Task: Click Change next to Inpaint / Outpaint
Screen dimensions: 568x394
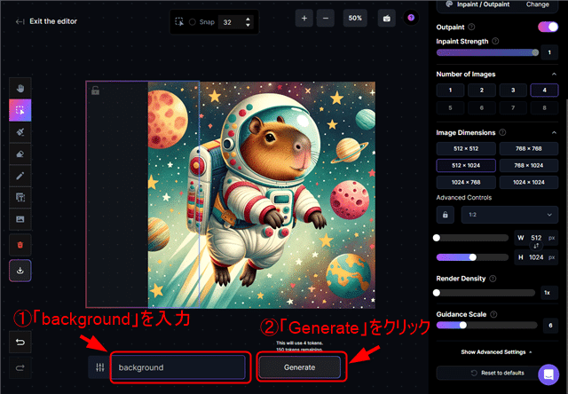Action: click(x=538, y=4)
